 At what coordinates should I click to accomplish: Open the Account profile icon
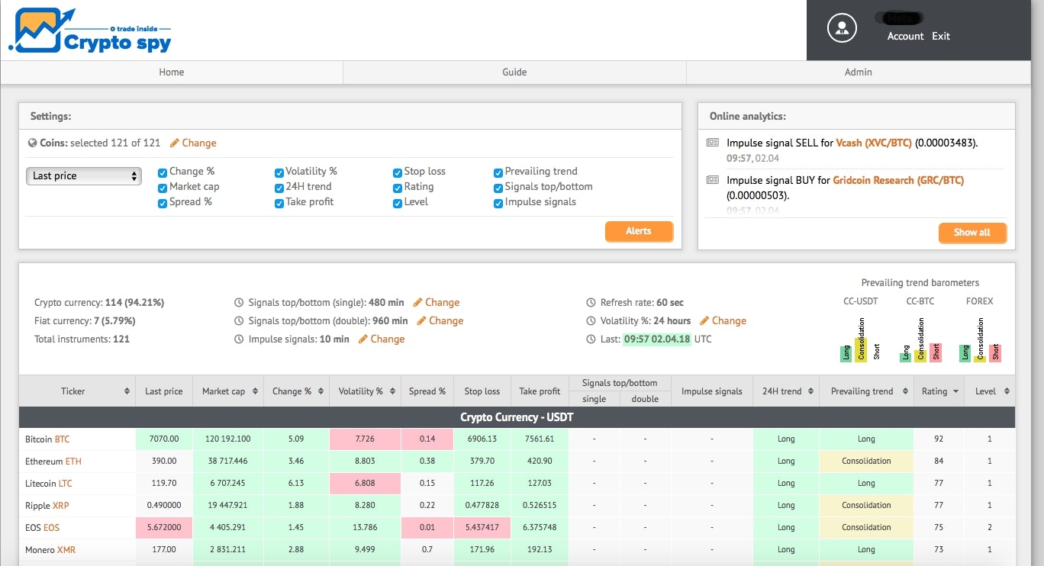[x=841, y=27]
